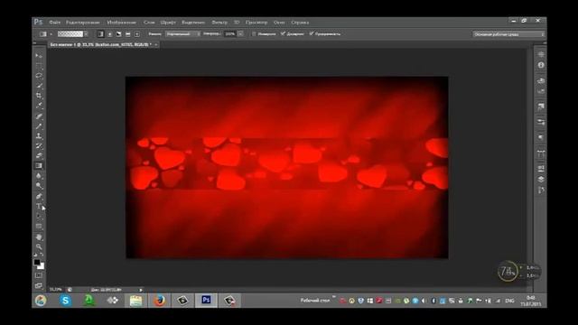Screen dimensions: 578x325
Task: Select the Eyedropper tool
Action: (x=39, y=106)
